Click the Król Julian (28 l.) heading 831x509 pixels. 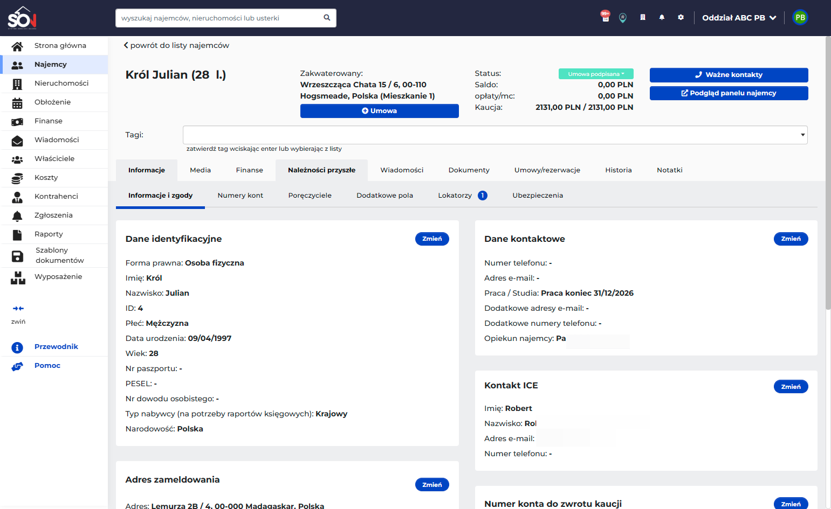(176, 75)
